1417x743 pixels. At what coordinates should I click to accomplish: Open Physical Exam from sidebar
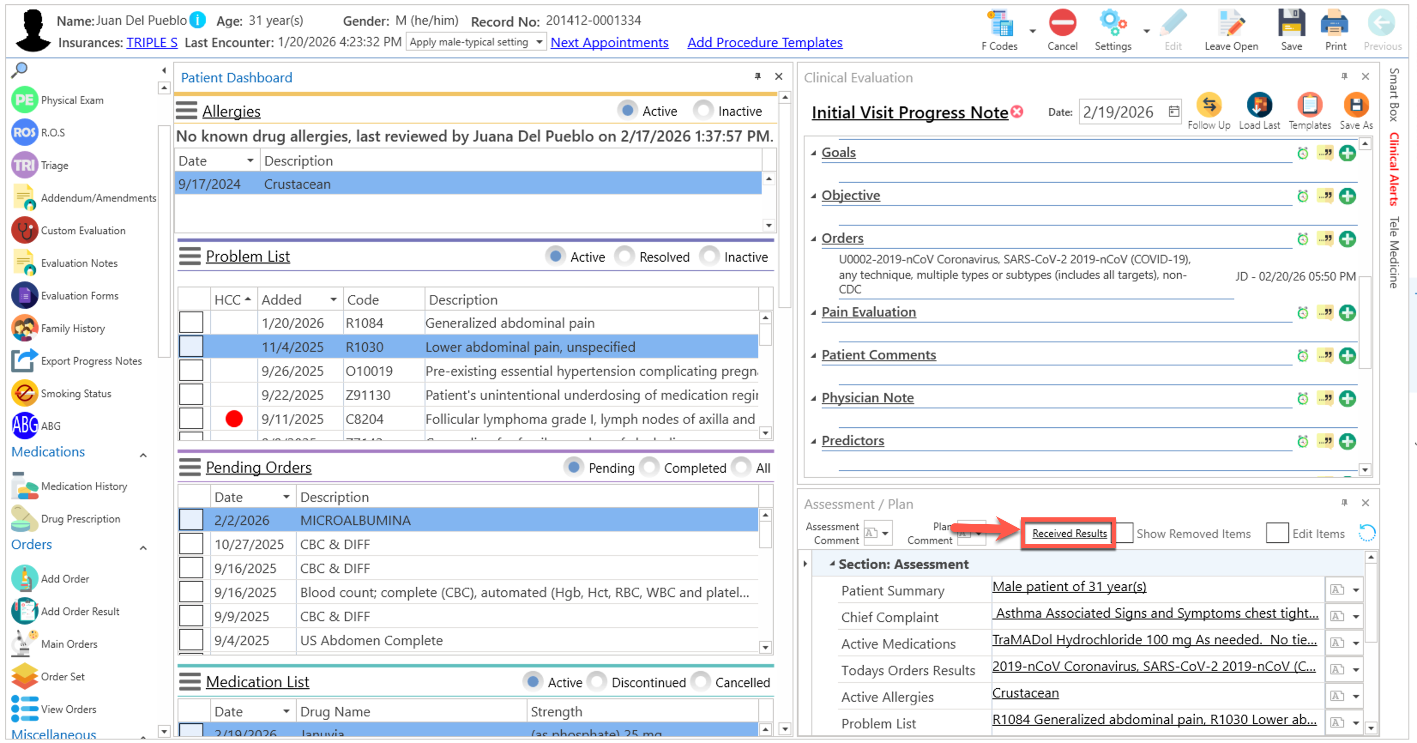click(72, 100)
